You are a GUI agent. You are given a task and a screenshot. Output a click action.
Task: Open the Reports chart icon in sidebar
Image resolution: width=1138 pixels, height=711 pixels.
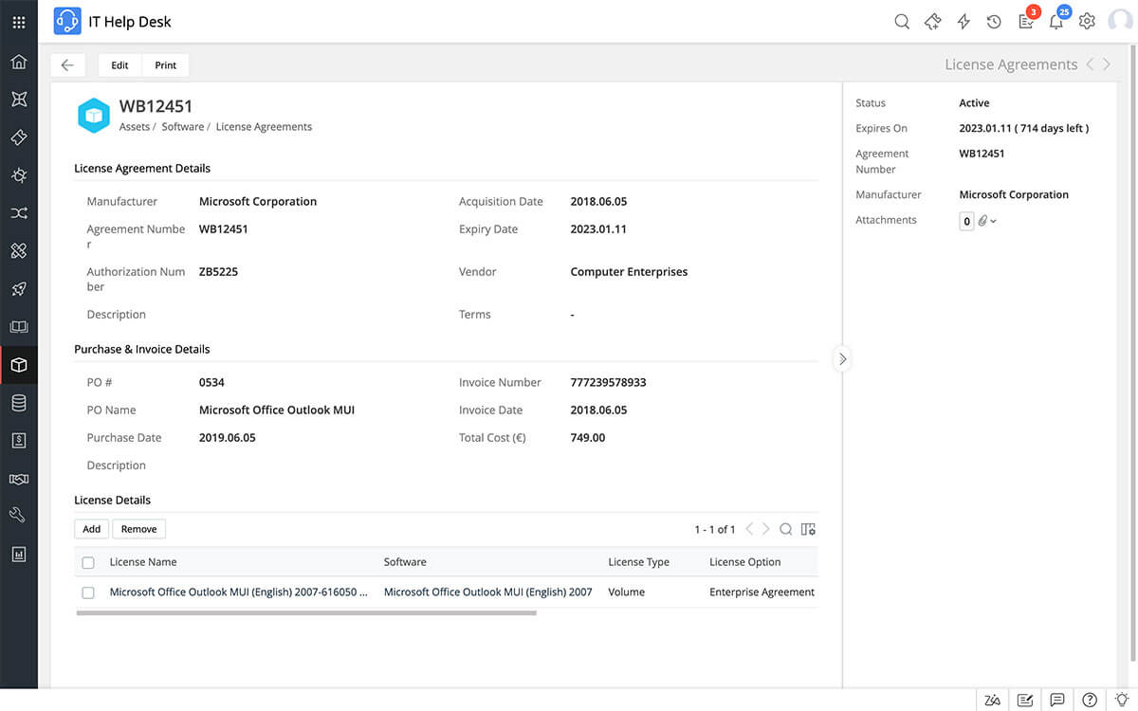point(18,553)
